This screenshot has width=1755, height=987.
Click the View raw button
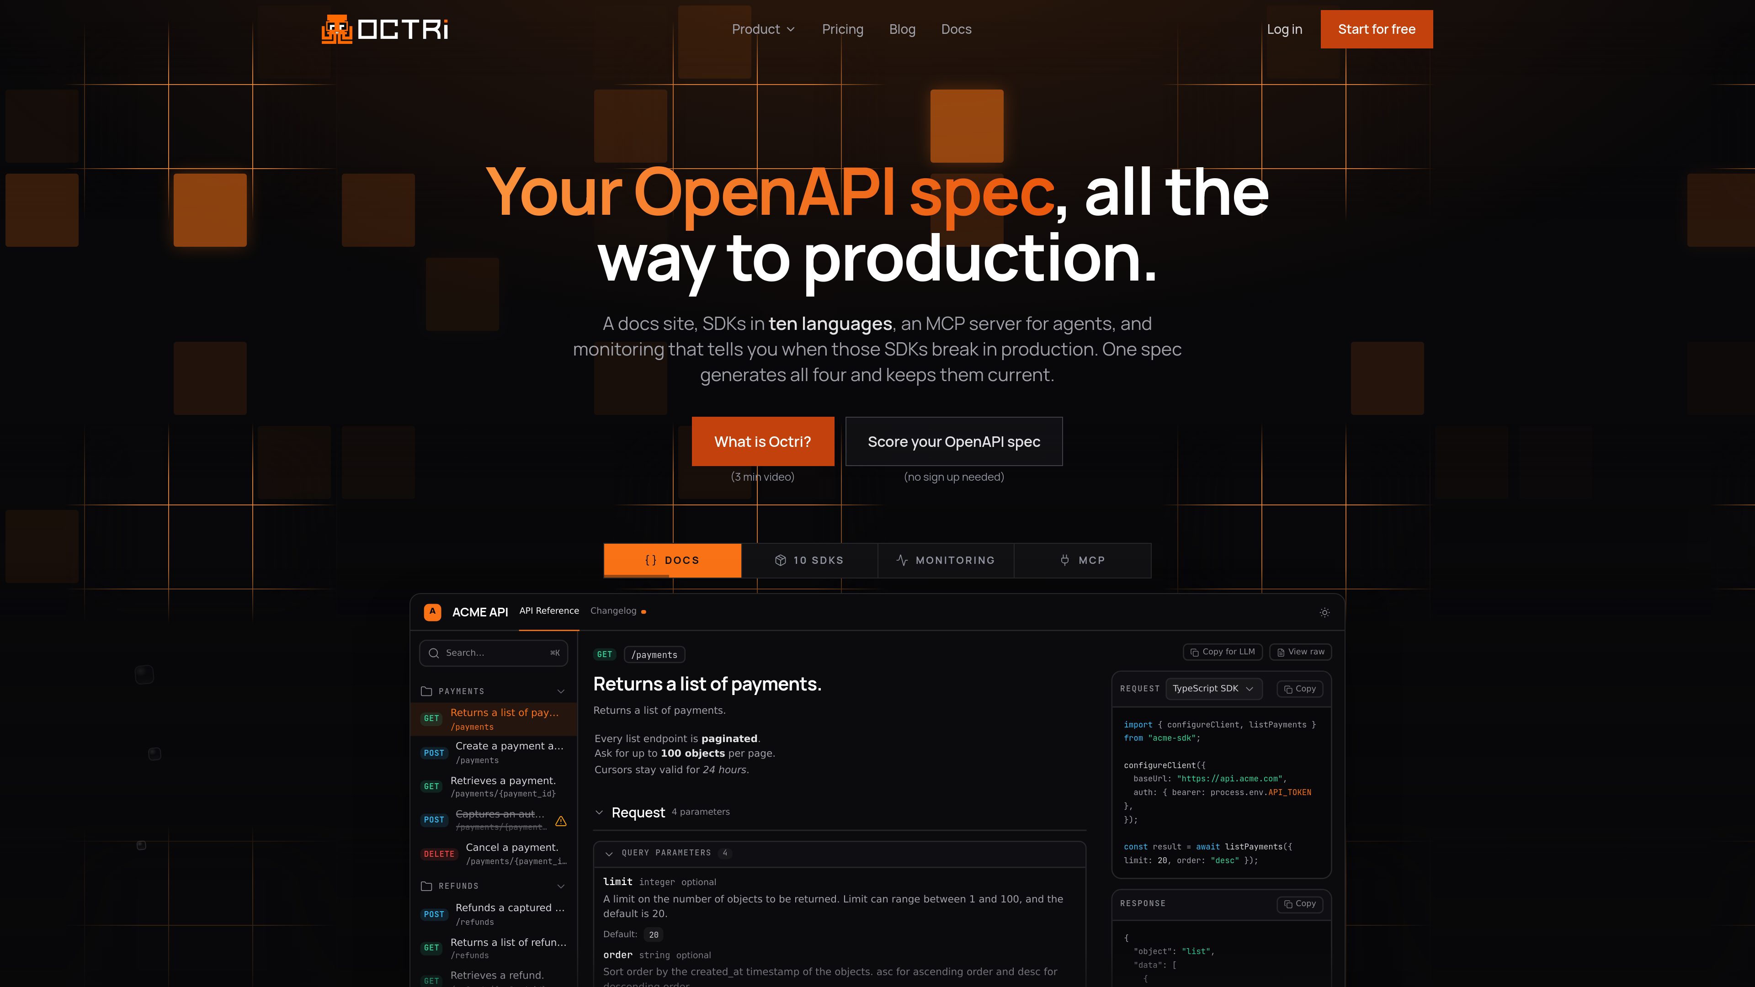1301,652
